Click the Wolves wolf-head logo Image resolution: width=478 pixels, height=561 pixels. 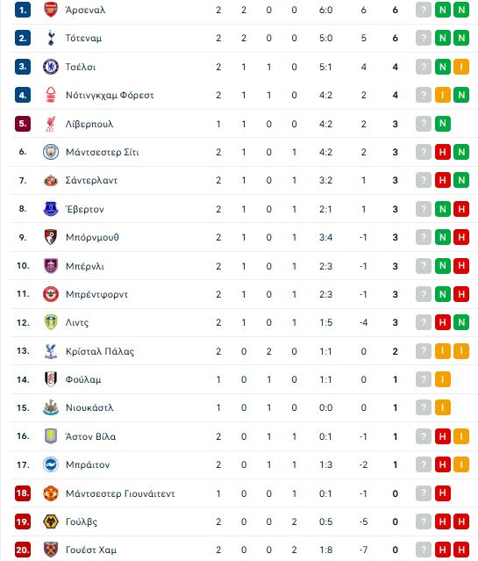pos(51,521)
